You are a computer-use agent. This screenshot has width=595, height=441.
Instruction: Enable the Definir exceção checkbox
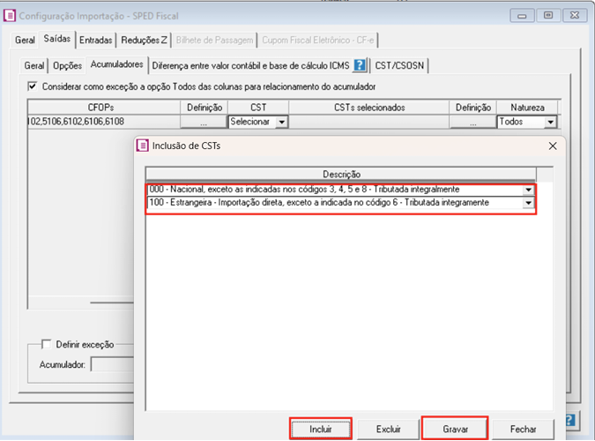tap(47, 344)
